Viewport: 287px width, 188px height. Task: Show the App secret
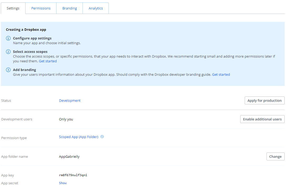click(x=63, y=183)
